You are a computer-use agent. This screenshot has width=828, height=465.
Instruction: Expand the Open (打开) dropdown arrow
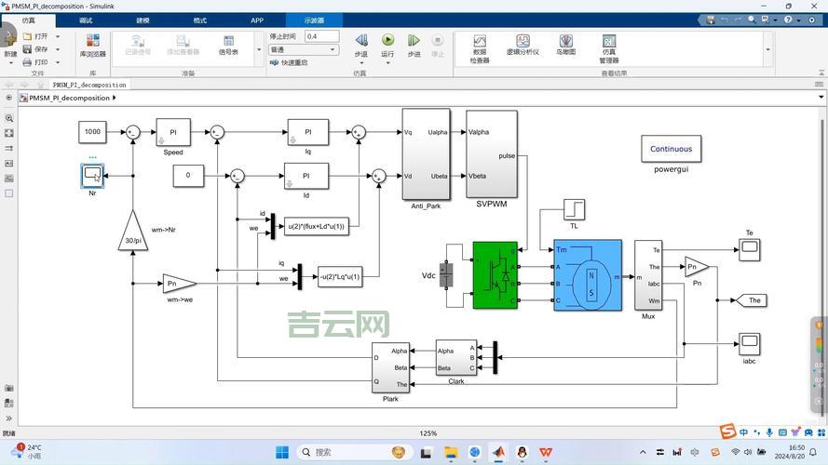[58, 36]
